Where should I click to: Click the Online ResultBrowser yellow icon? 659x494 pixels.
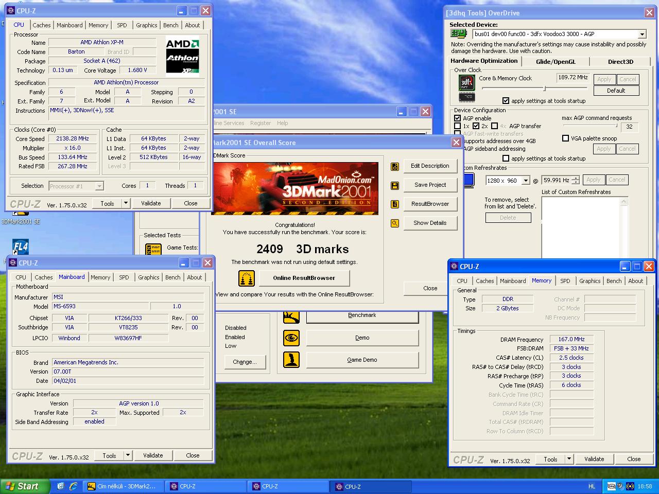click(x=247, y=278)
